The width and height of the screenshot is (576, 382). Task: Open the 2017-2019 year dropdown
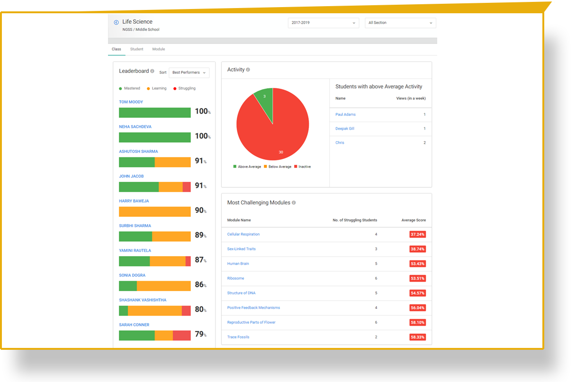[324, 23]
